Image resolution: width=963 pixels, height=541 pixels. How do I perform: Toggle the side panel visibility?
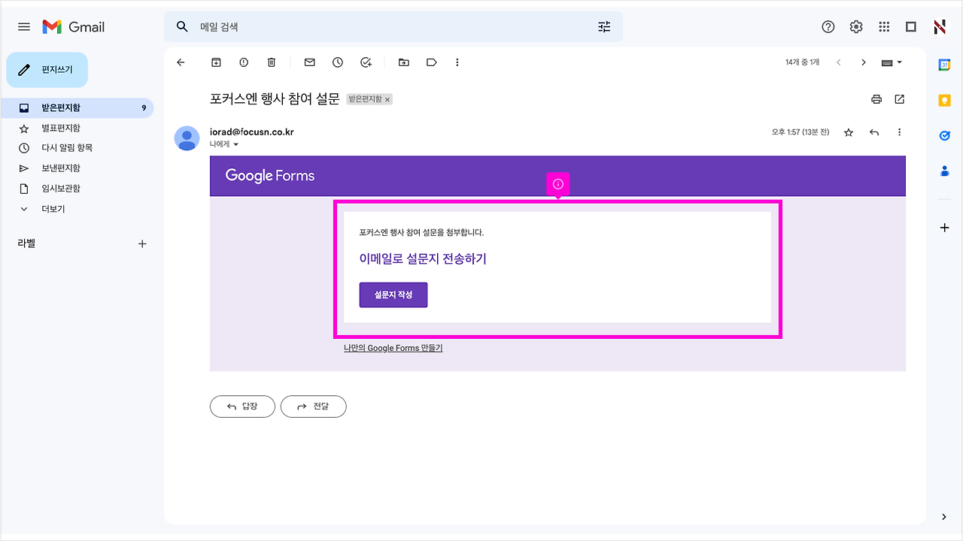point(911,26)
